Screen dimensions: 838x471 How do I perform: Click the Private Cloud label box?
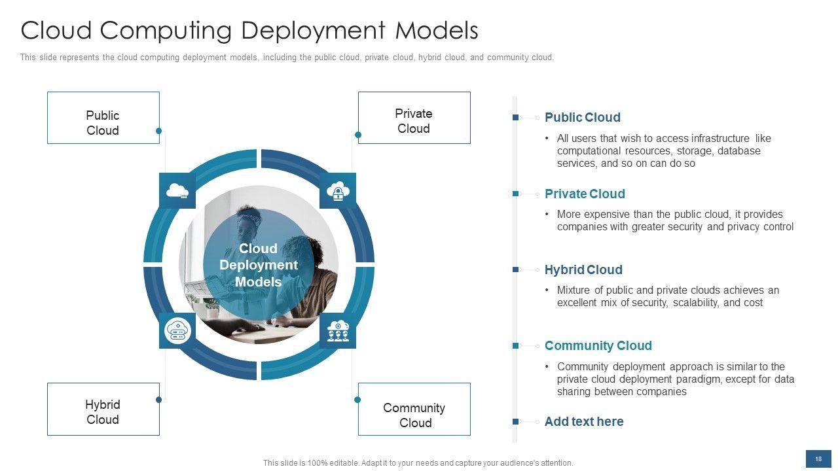[x=414, y=118]
